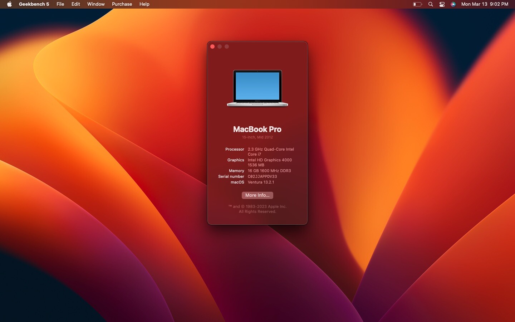Click the More Info... button
The height and width of the screenshot is (322, 515).
257,195
